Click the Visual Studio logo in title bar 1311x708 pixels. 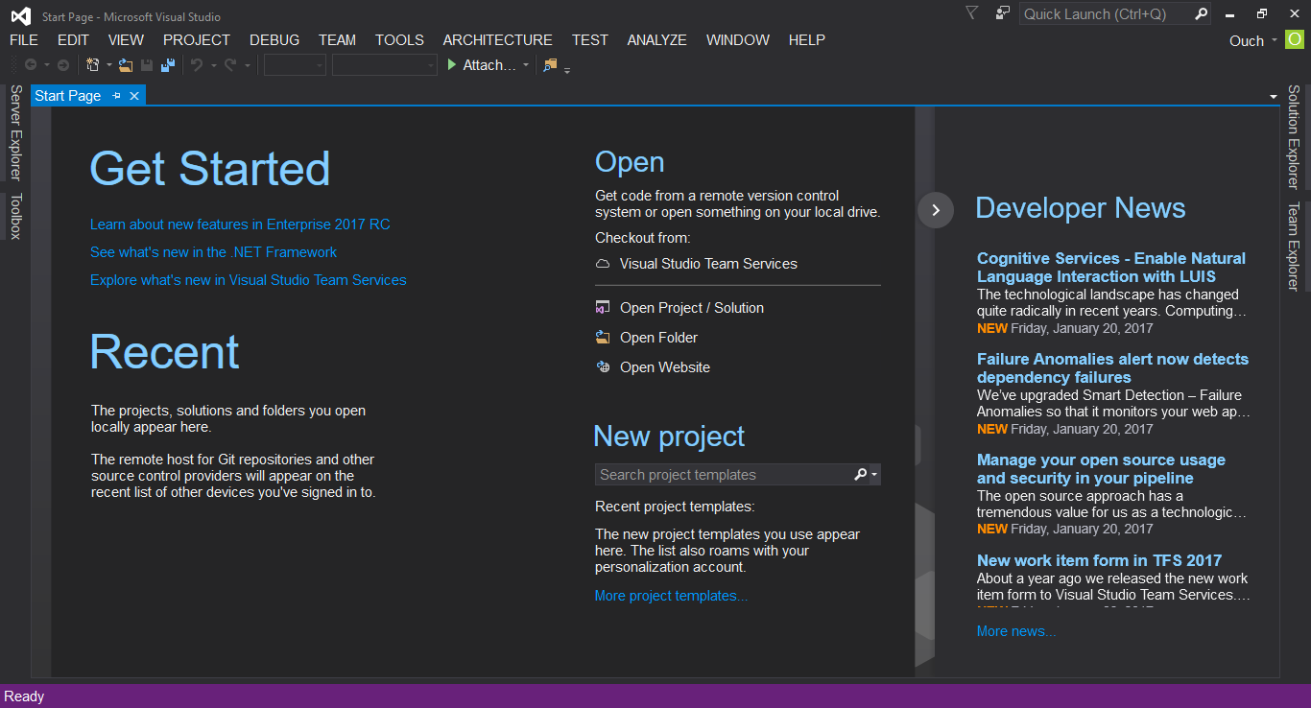click(20, 15)
